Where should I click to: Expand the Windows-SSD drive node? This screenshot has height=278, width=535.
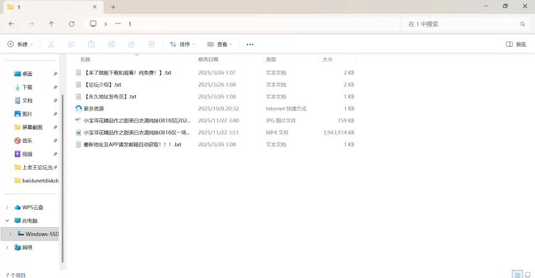11,234
